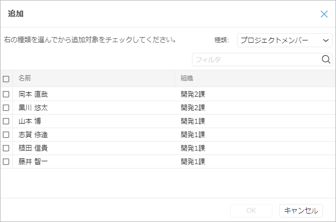Sort by the 名前 column header
Image resolution: width=336 pixels, height=222 pixels.
[x=93, y=78]
